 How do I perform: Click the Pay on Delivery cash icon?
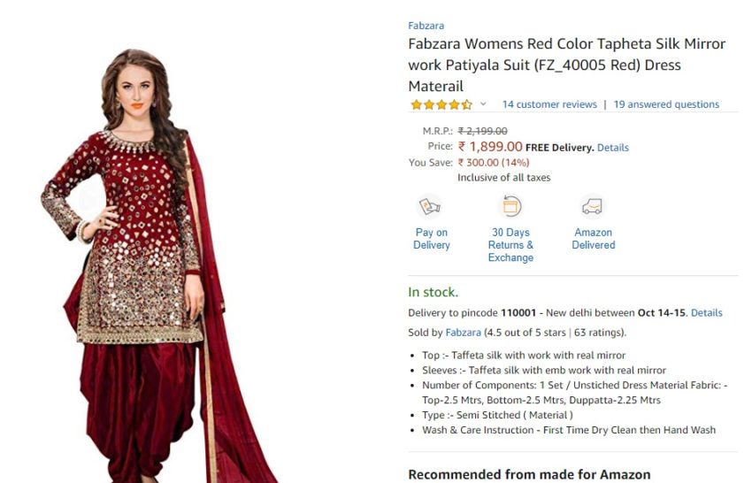(x=430, y=207)
